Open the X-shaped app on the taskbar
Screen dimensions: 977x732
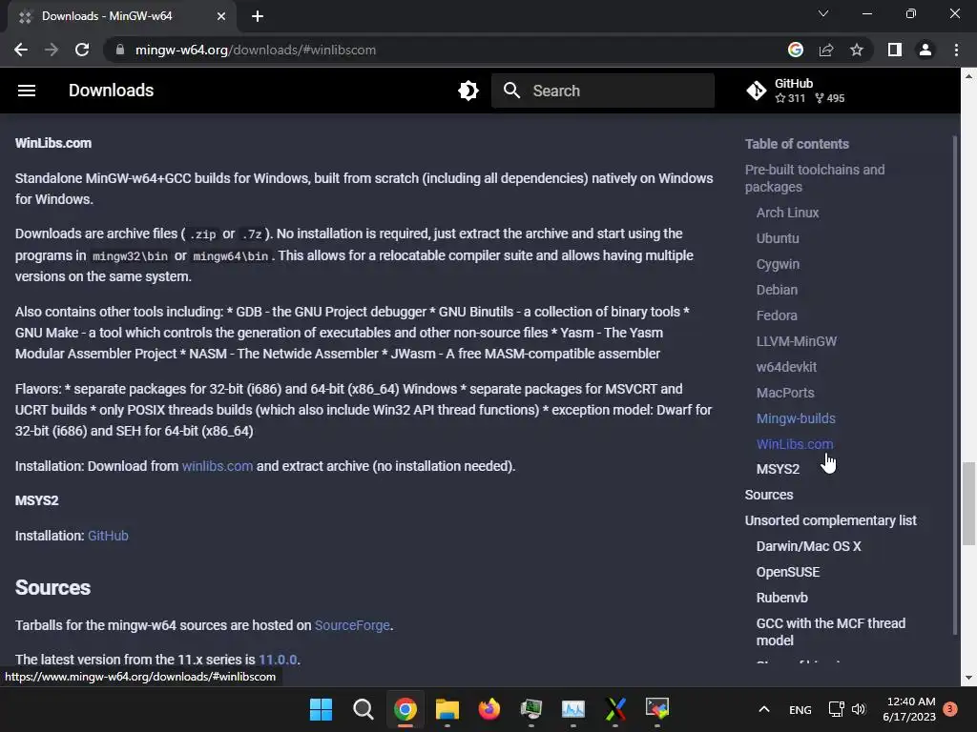click(615, 709)
